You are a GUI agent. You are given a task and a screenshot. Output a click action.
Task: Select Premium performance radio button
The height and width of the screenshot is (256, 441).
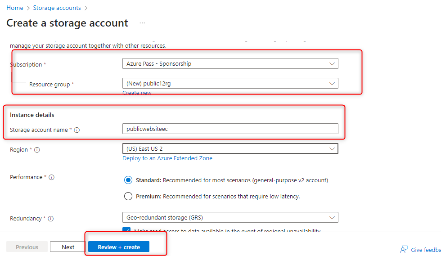128,197
